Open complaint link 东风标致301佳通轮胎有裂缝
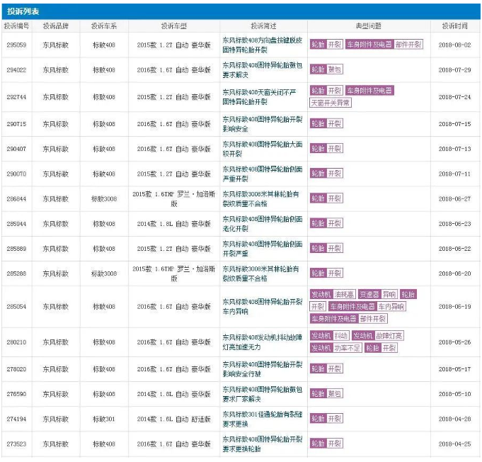This screenshot has height=462, width=482. [262, 419]
